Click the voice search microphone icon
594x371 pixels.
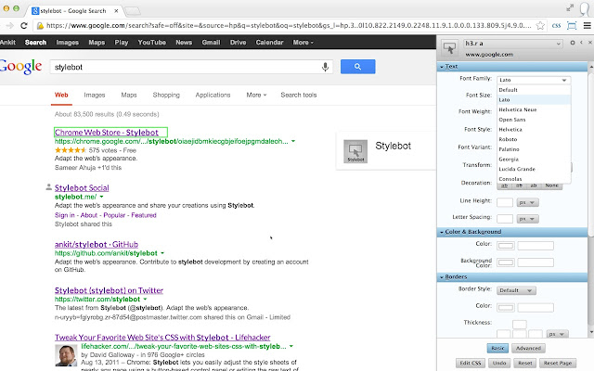point(325,67)
